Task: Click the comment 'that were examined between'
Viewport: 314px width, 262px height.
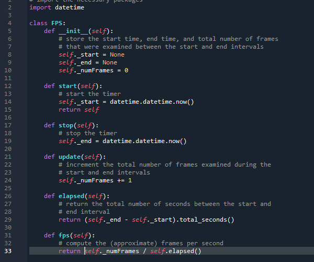Action: (114, 47)
